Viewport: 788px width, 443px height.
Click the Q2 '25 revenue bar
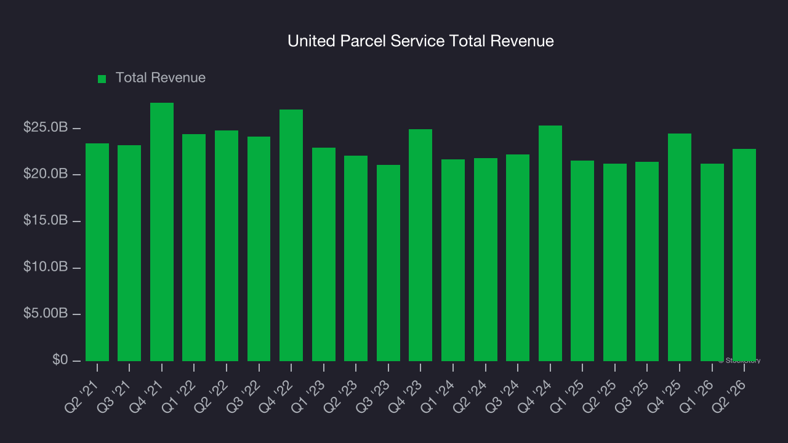pos(615,262)
